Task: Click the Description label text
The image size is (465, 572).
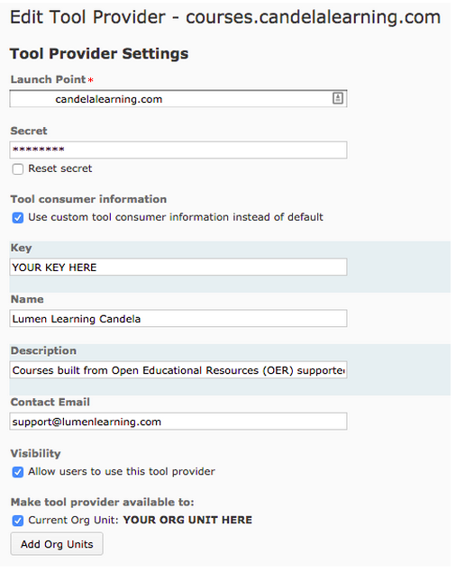Action: [x=43, y=351]
